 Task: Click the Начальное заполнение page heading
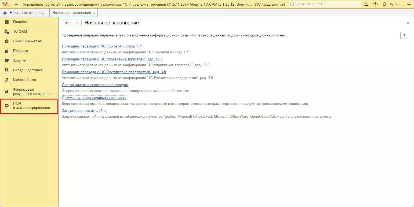pos(112,23)
